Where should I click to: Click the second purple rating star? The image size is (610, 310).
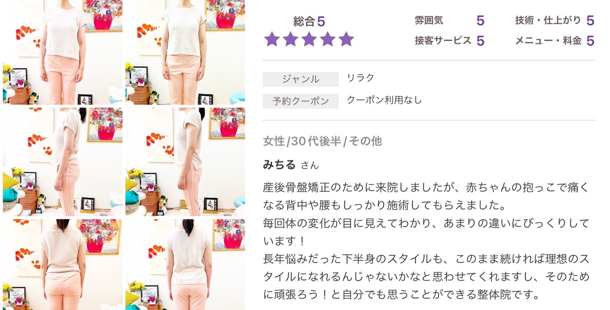tap(291, 39)
